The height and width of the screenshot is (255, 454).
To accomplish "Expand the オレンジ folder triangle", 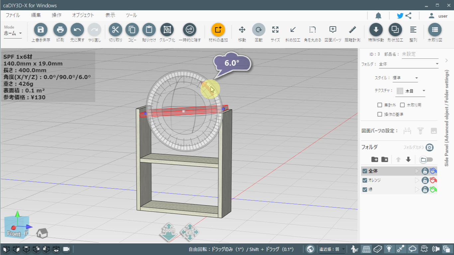I will [417, 180].
